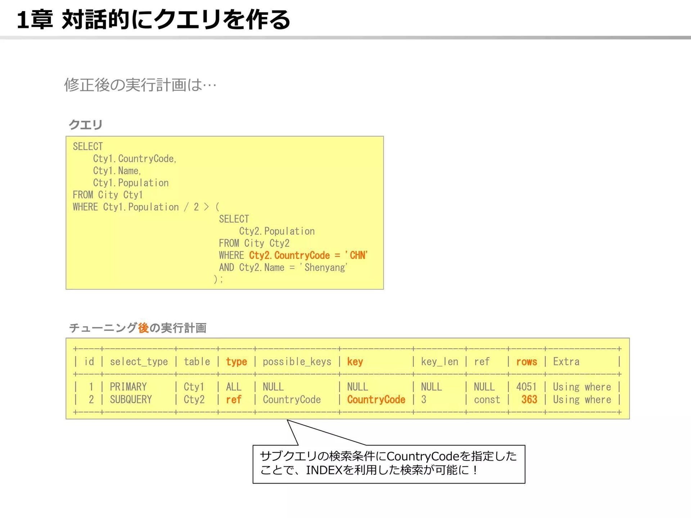The height and width of the screenshot is (518, 691).
Task: Click the FROM City Cty1 line
Action: tap(108, 195)
